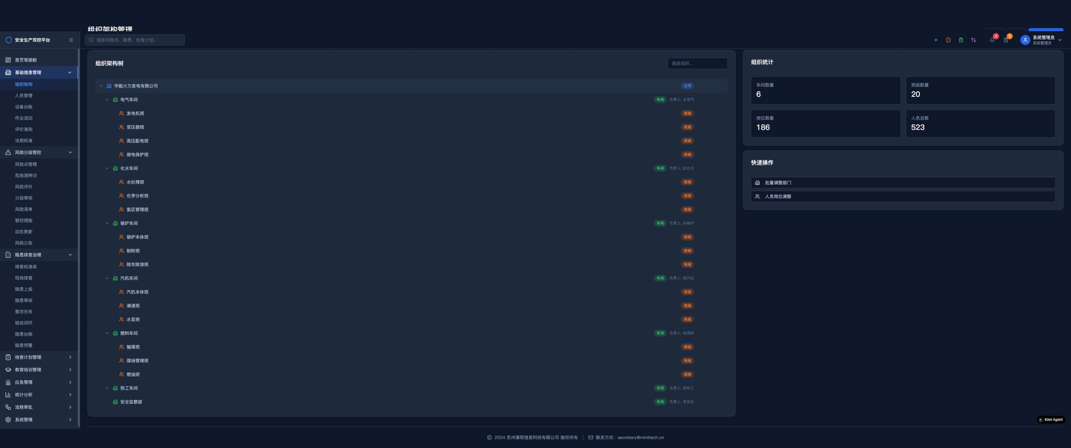This screenshot has height=448, width=1071.
Task: Collapse the 电气车间 tree node
Action: (x=107, y=100)
